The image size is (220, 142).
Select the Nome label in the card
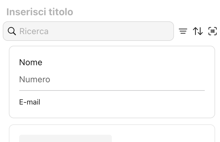(x=30, y=62)
